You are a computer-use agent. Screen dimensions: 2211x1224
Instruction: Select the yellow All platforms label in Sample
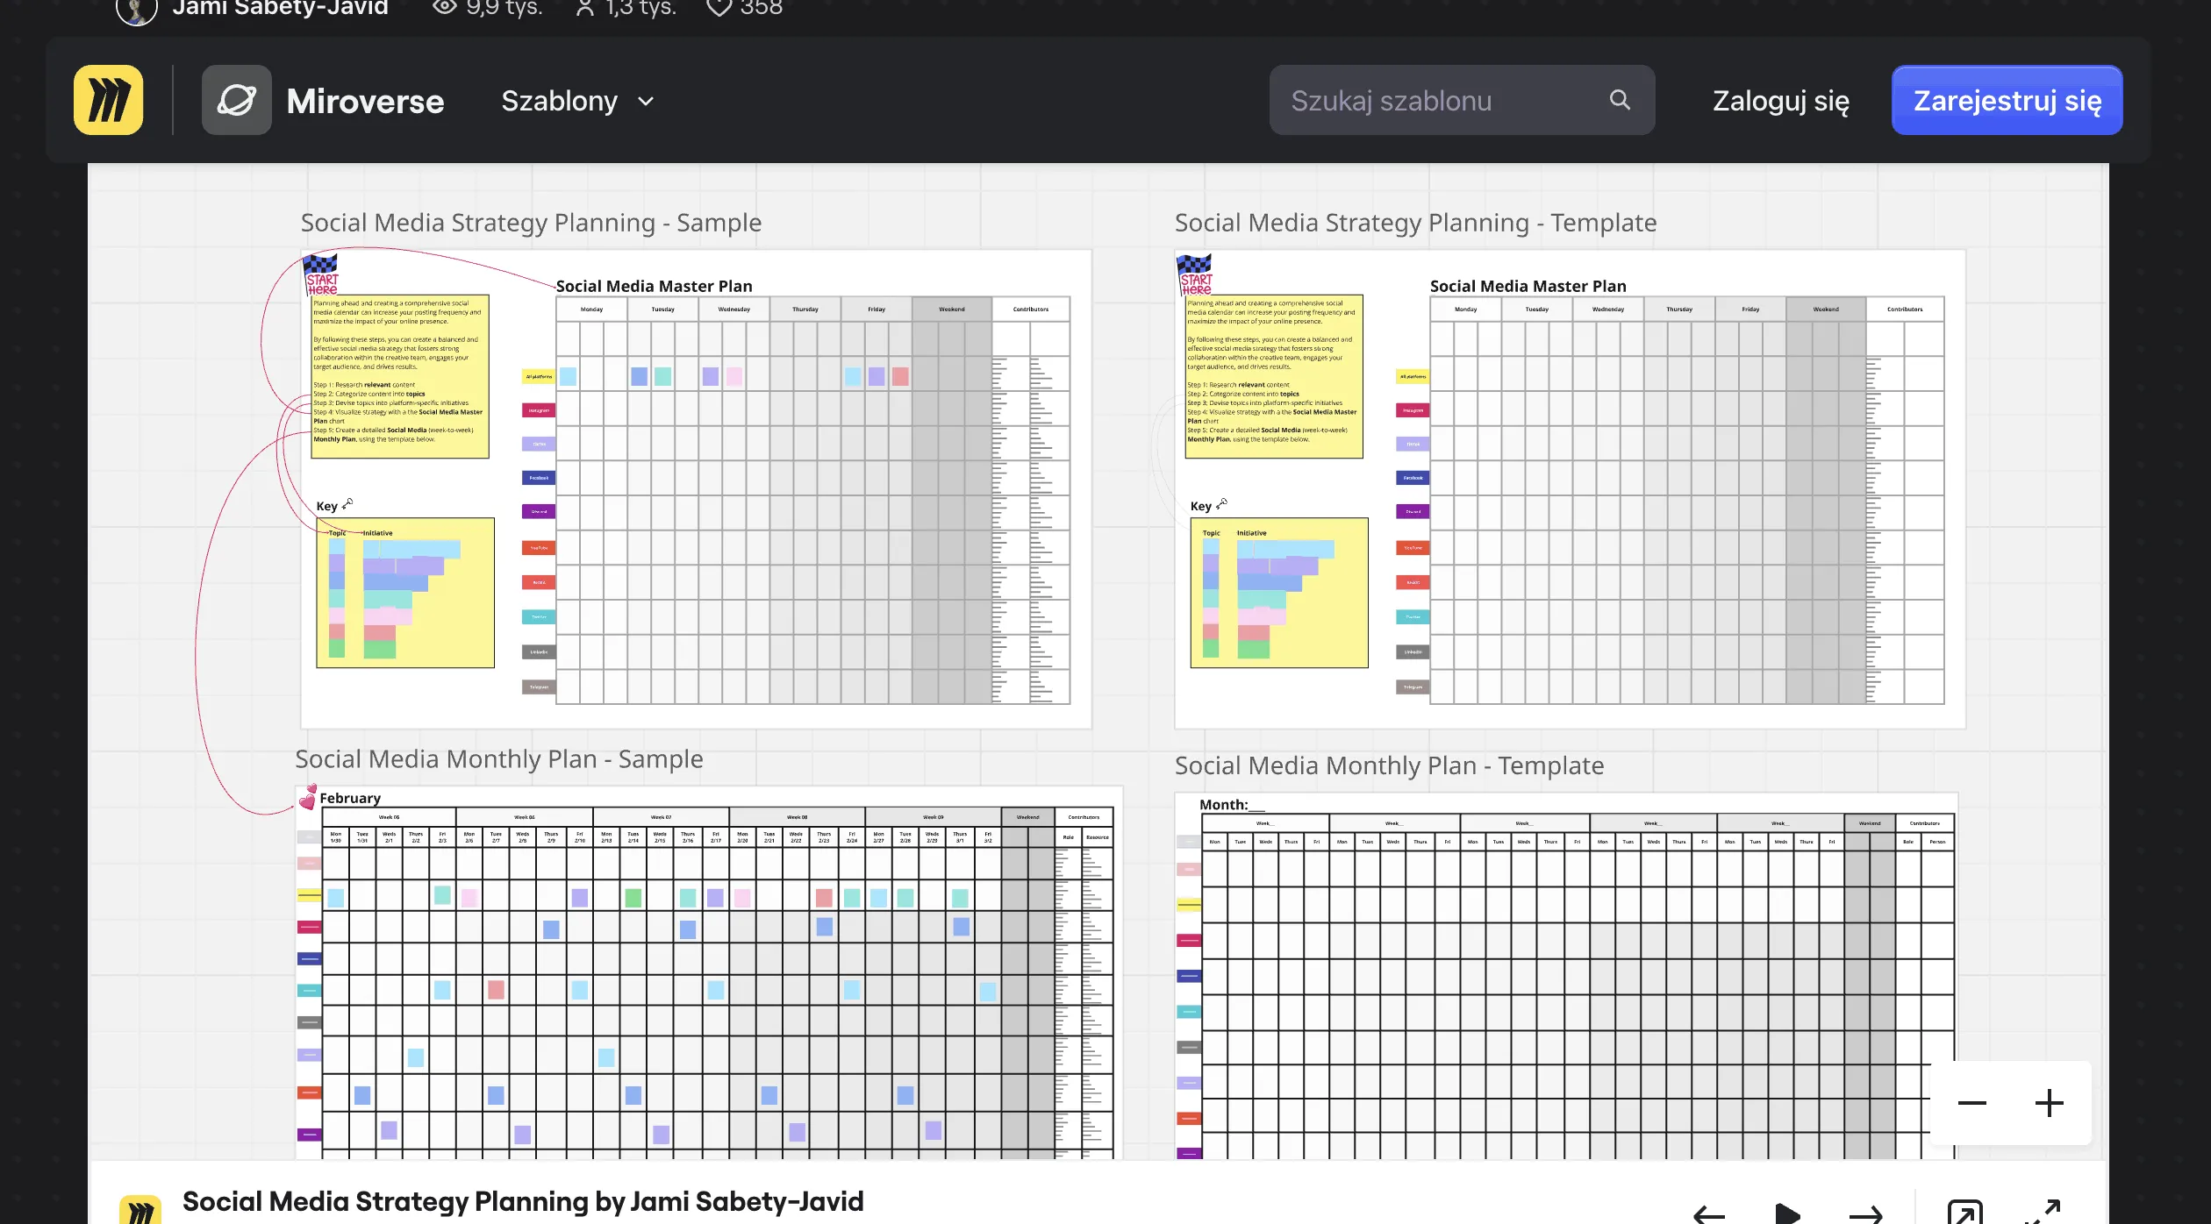click(539, 376)
